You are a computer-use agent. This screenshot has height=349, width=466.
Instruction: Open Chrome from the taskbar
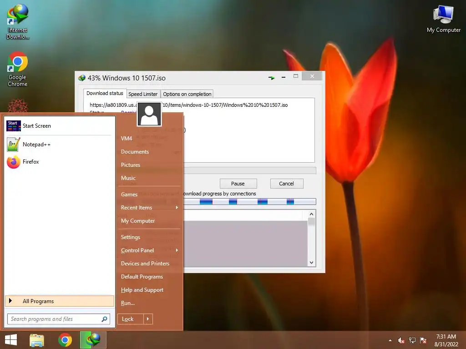point(65,340)
